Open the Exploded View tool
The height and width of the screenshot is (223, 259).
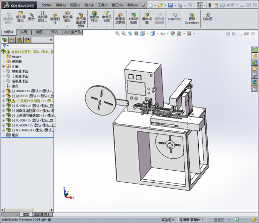click(x=147, y=18)
